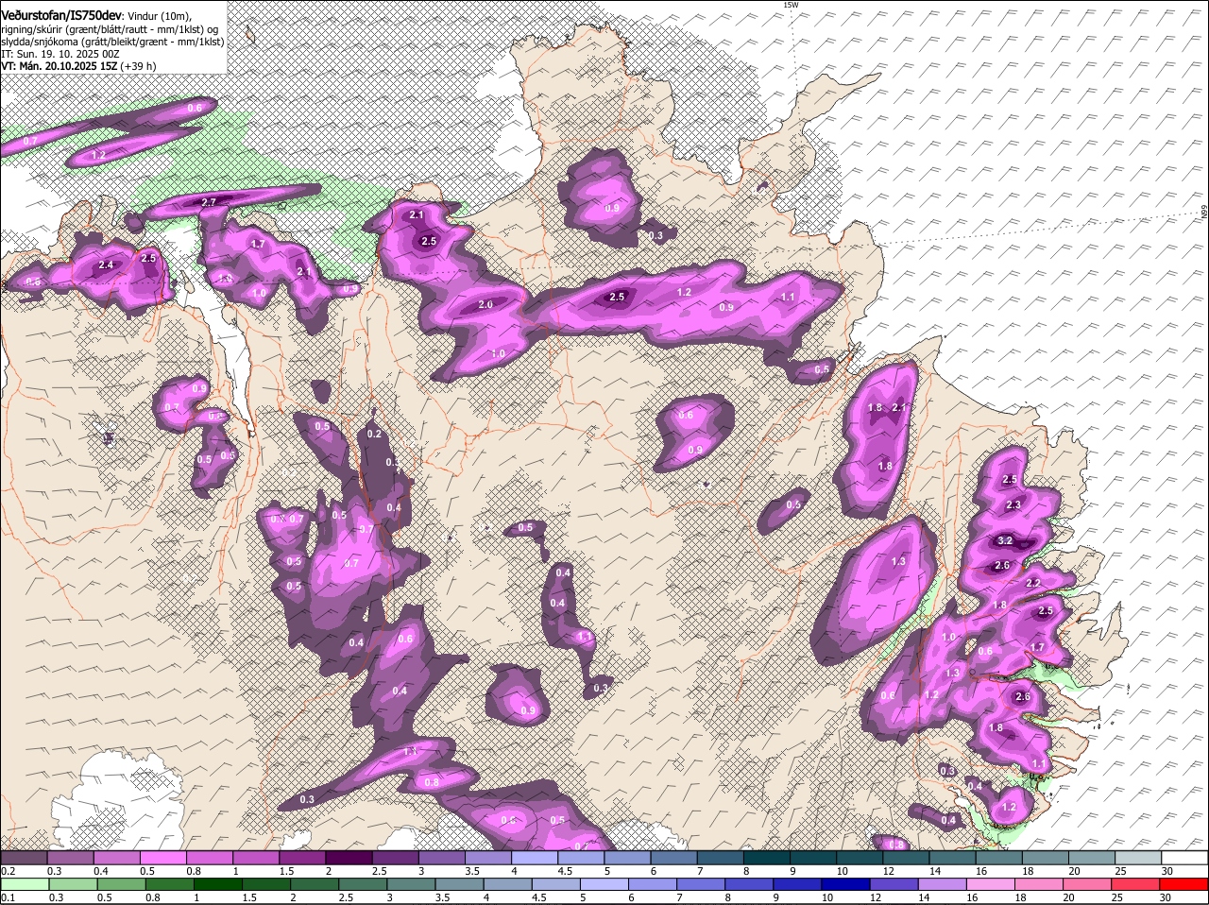Screen dimensions: 1209x905
Task: Click the 2.4 precipitation value on the map
Action: pos(106,265)
